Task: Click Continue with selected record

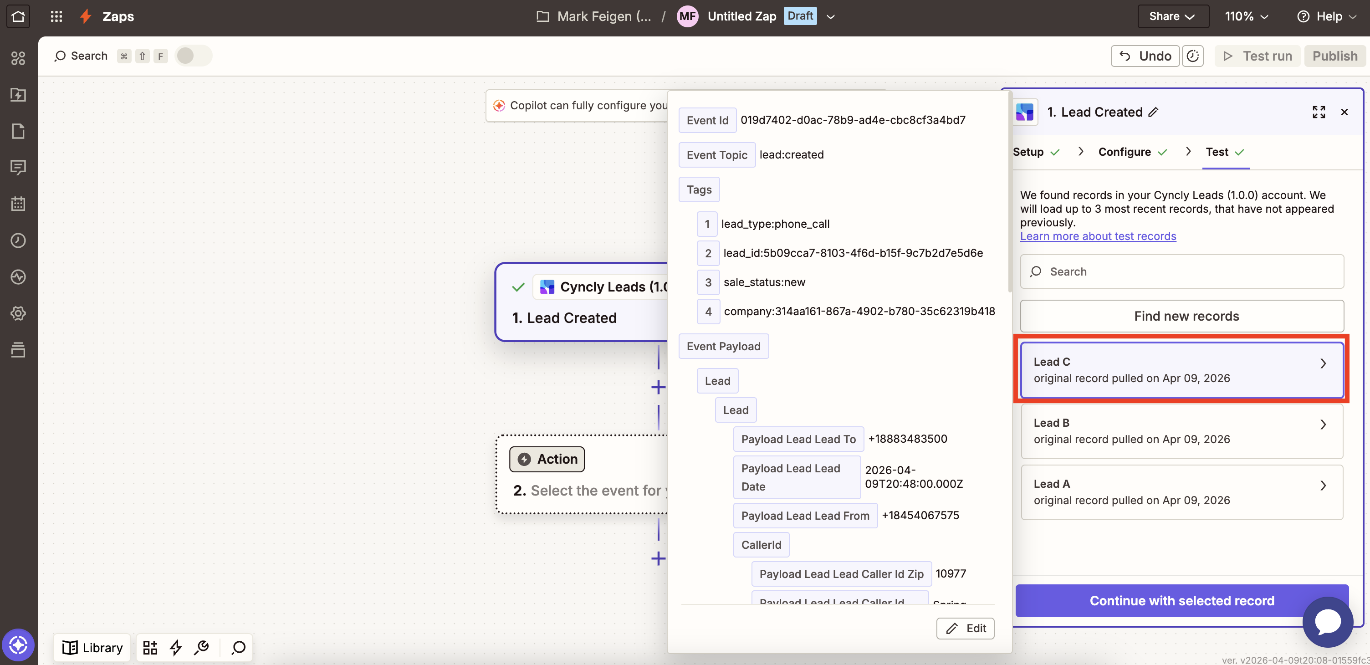Action: (1182, 601)
